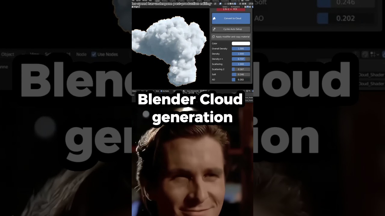This screenshot has height=216, width=385.
Task: Open the Help menu
Action: click(x=150, y=1)
